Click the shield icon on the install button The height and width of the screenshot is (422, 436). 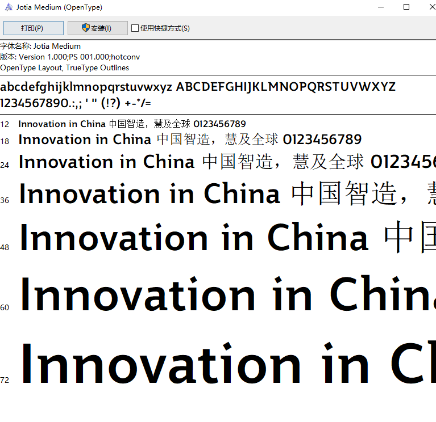(x=86, y=28)
